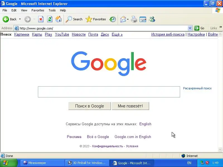
Task: Open Back button history dropdown arrow
Action: point(20,19)
